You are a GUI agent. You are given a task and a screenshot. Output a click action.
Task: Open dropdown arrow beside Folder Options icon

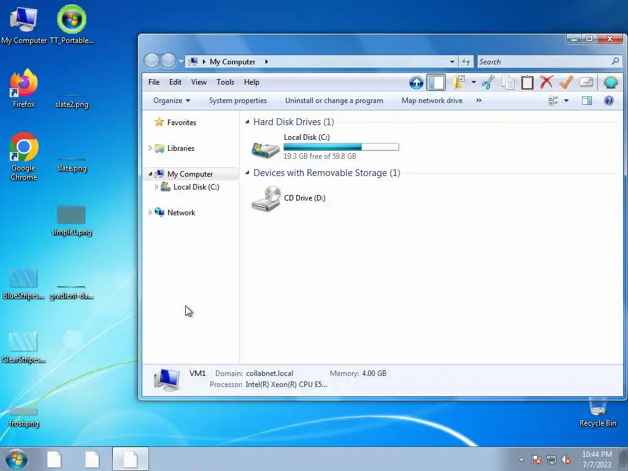[x=473, y=83]
